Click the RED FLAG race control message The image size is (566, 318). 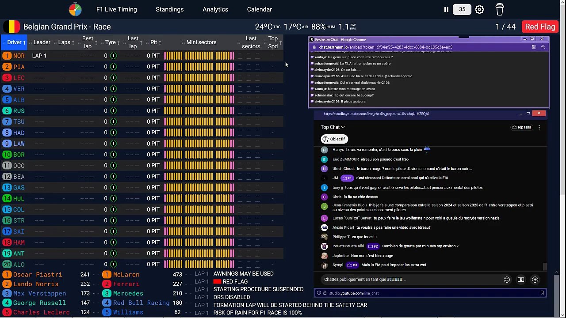[x=235, y=282]
